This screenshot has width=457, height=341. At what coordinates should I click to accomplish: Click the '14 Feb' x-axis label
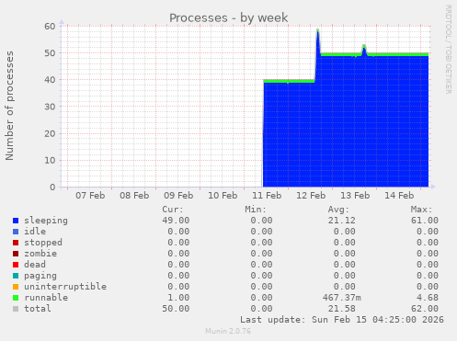pos(399,196)
